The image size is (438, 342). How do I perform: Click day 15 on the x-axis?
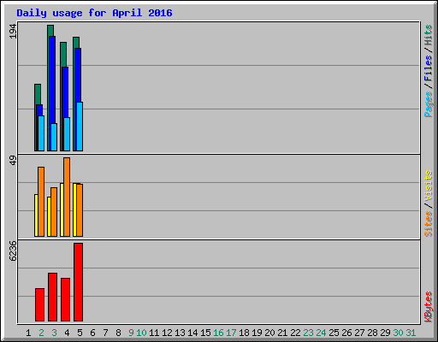(x=205, y=333)
